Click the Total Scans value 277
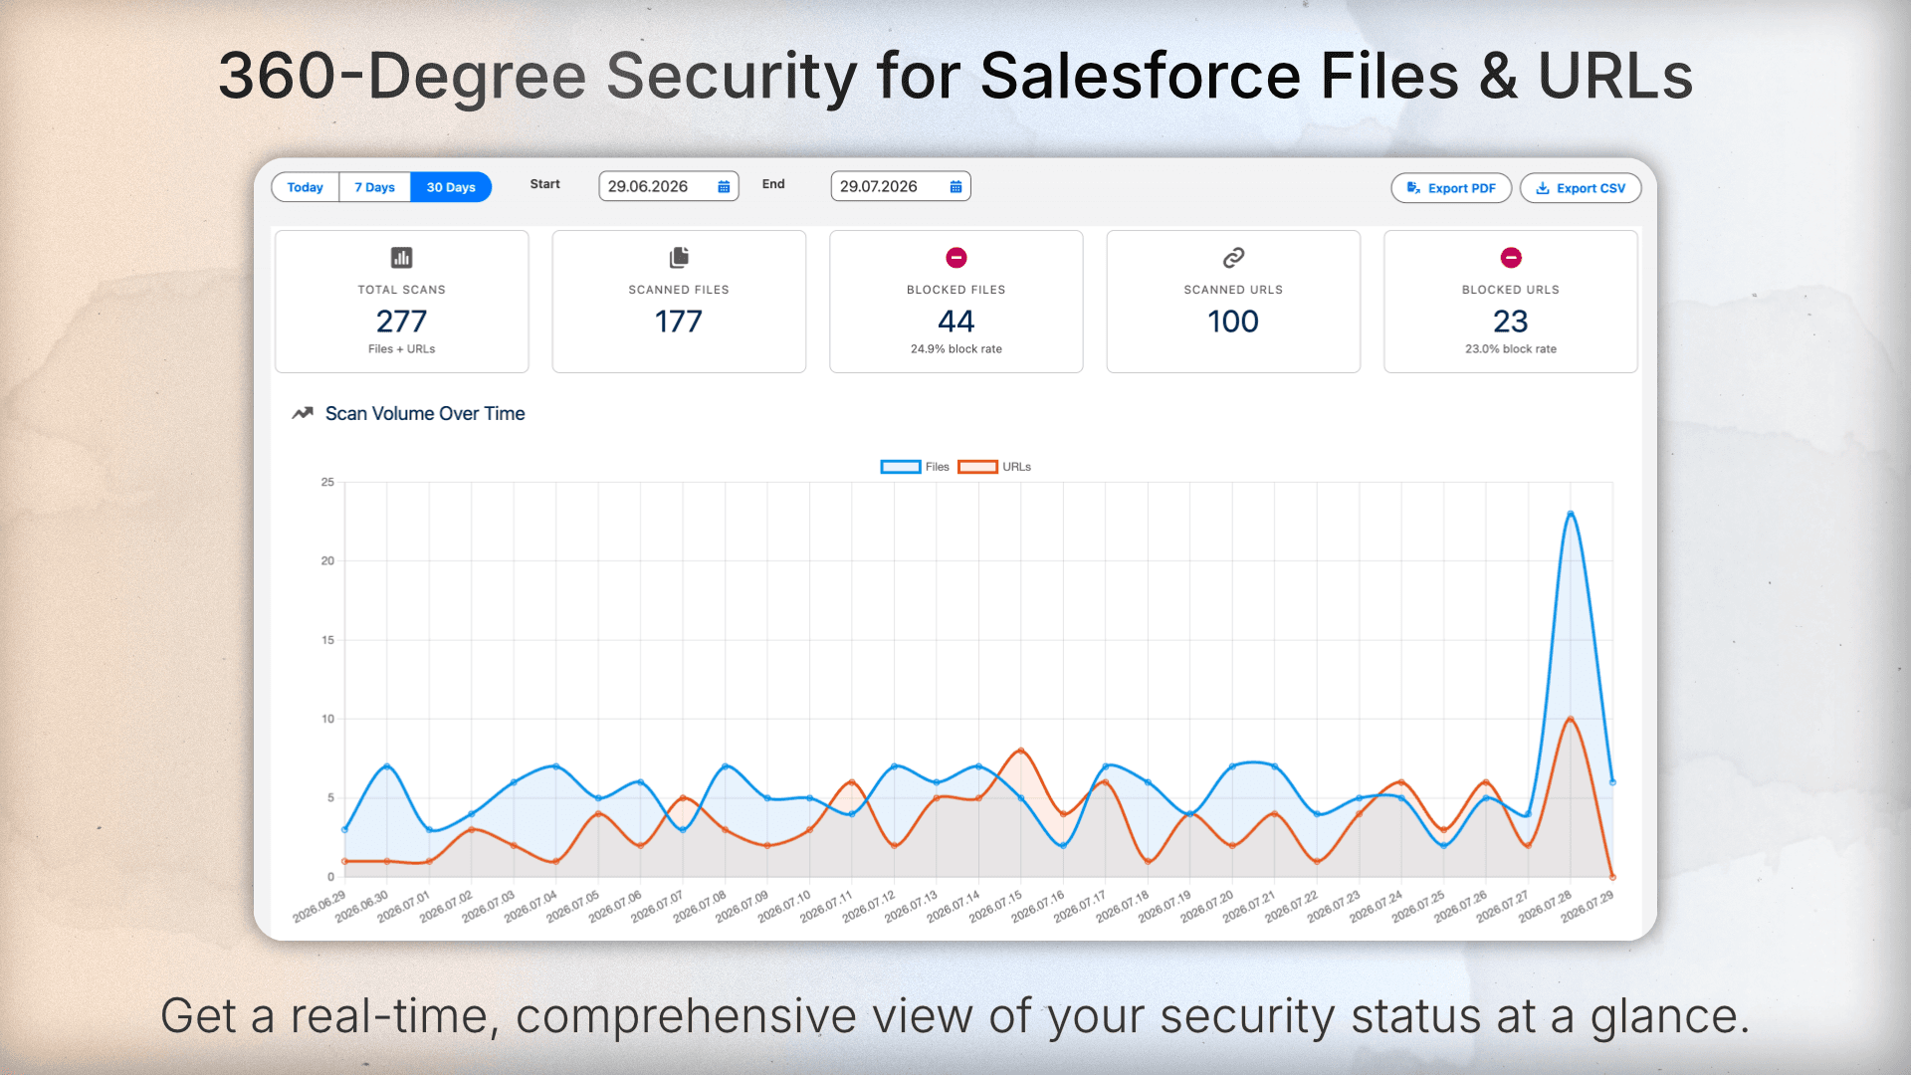This screenshot has height=1075, width=1911. click(x=402, y=322)
